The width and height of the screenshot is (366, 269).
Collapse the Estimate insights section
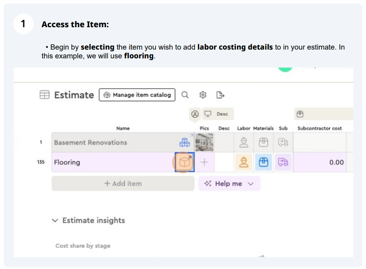pos(55,220)
